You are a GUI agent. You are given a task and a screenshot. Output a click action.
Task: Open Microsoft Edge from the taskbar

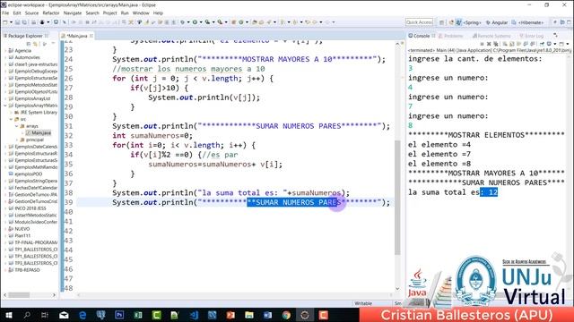click(x=83, y=315)
